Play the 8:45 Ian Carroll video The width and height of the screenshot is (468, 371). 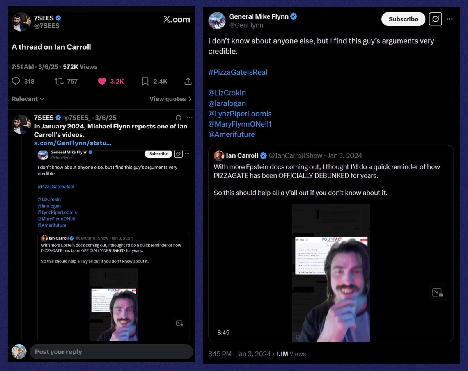[x=331, y=273]
